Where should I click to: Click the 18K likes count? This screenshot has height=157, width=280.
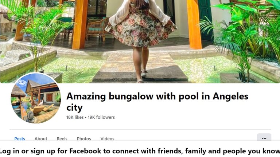coord(75,117)
